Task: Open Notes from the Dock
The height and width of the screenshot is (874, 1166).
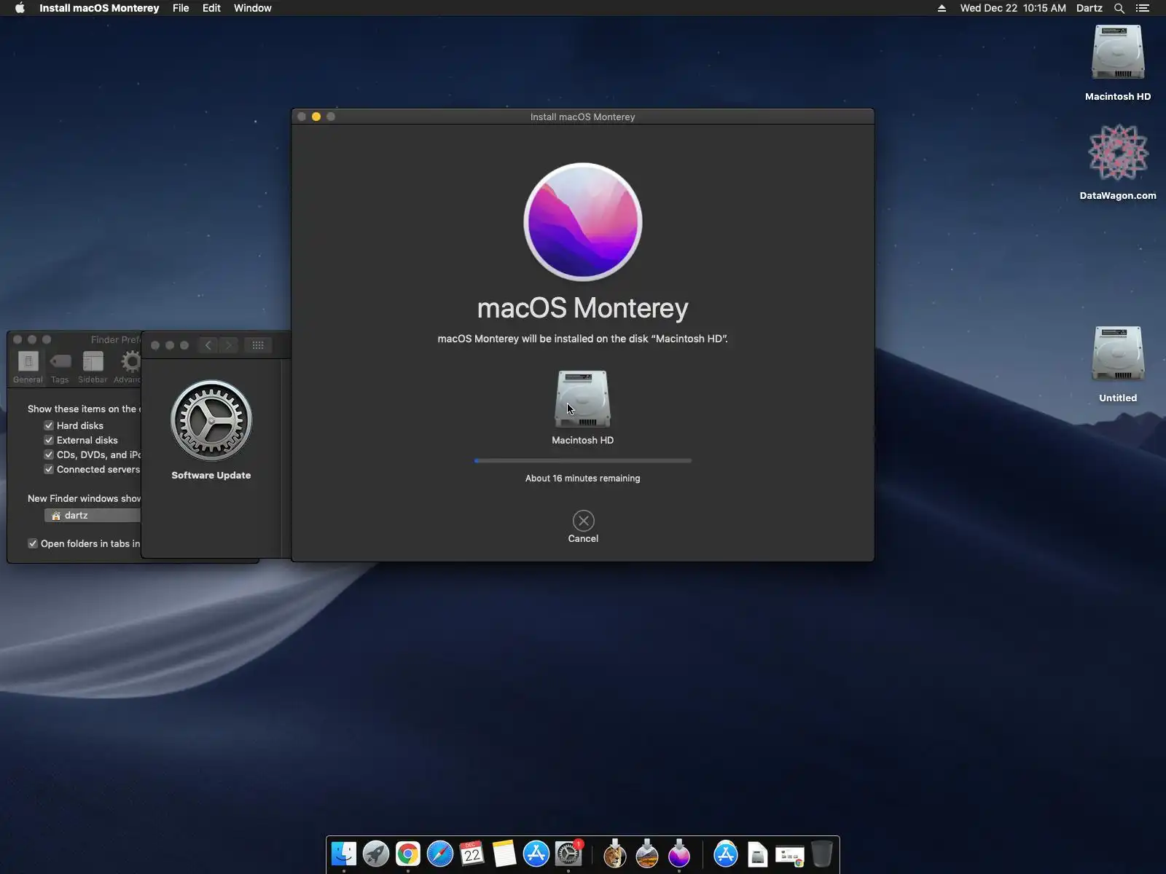Action: pyautogui.click(x=504, y=854)
